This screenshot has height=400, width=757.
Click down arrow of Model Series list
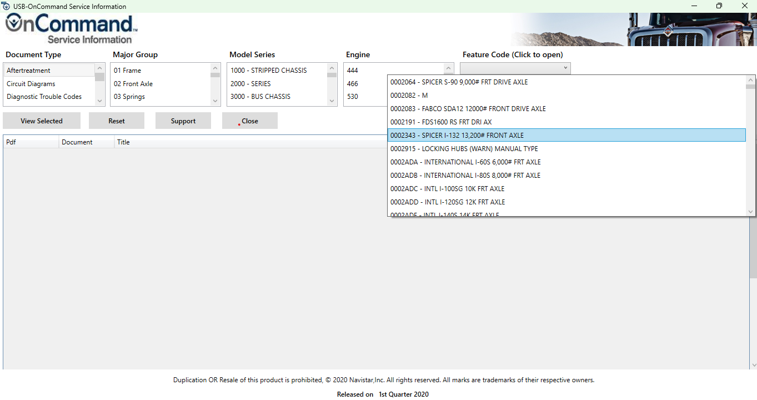(332, 101)
